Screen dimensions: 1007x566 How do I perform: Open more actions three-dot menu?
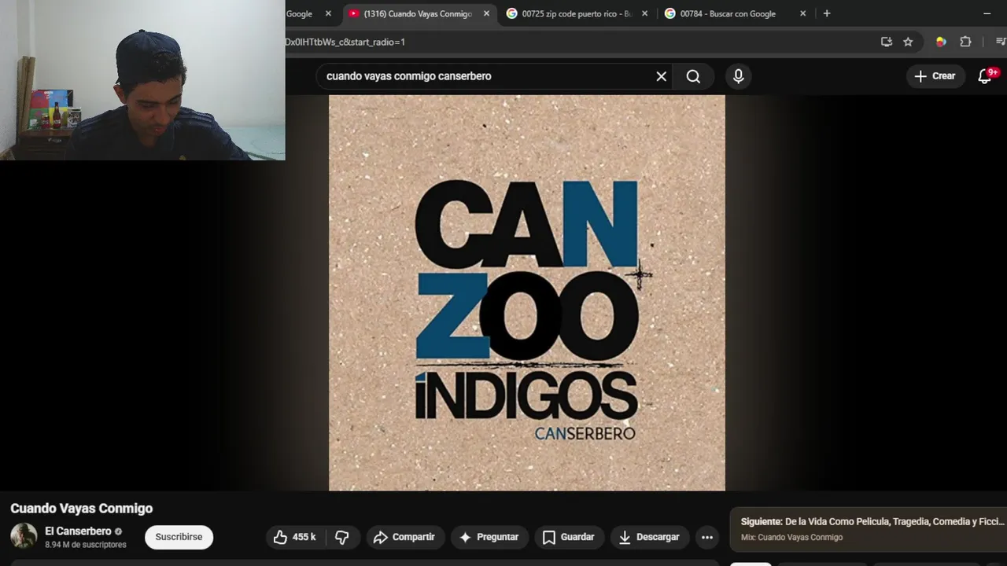coord(707,537)
